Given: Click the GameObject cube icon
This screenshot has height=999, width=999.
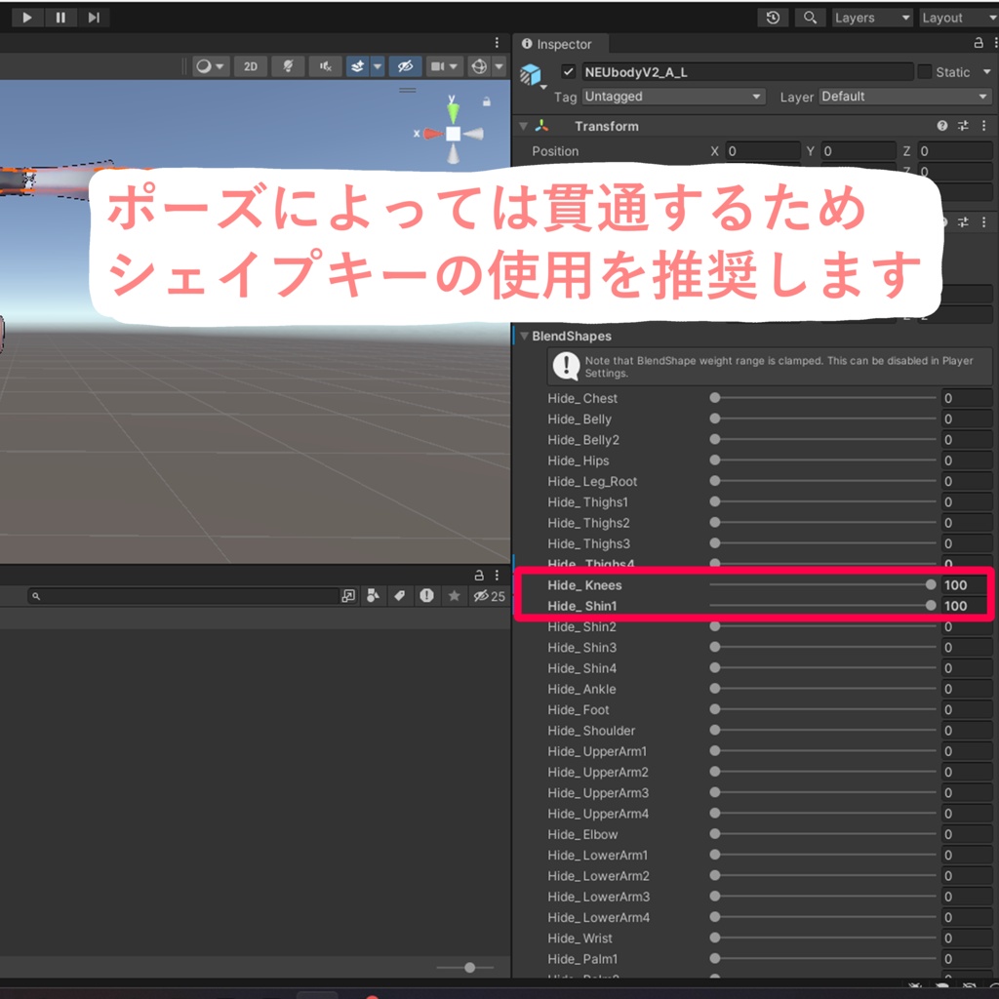Looking at the screenshot, I should (531, 74).
